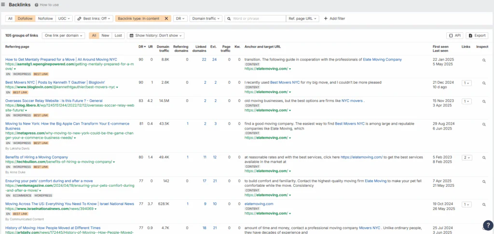Click the link icon in Best links filter
The height and width of the screenshot is (234, 494).
click(x=80, y=19)
